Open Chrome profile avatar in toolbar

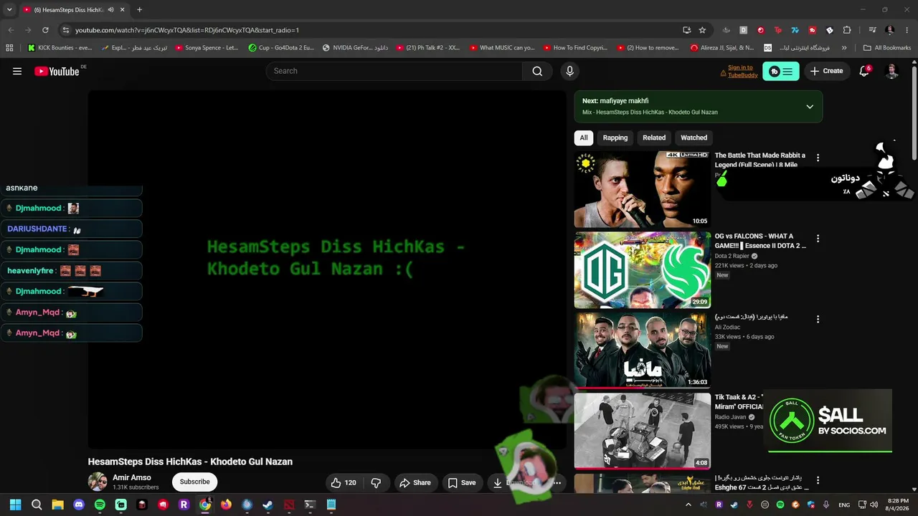pyautogui.click(x=890, y=30)
